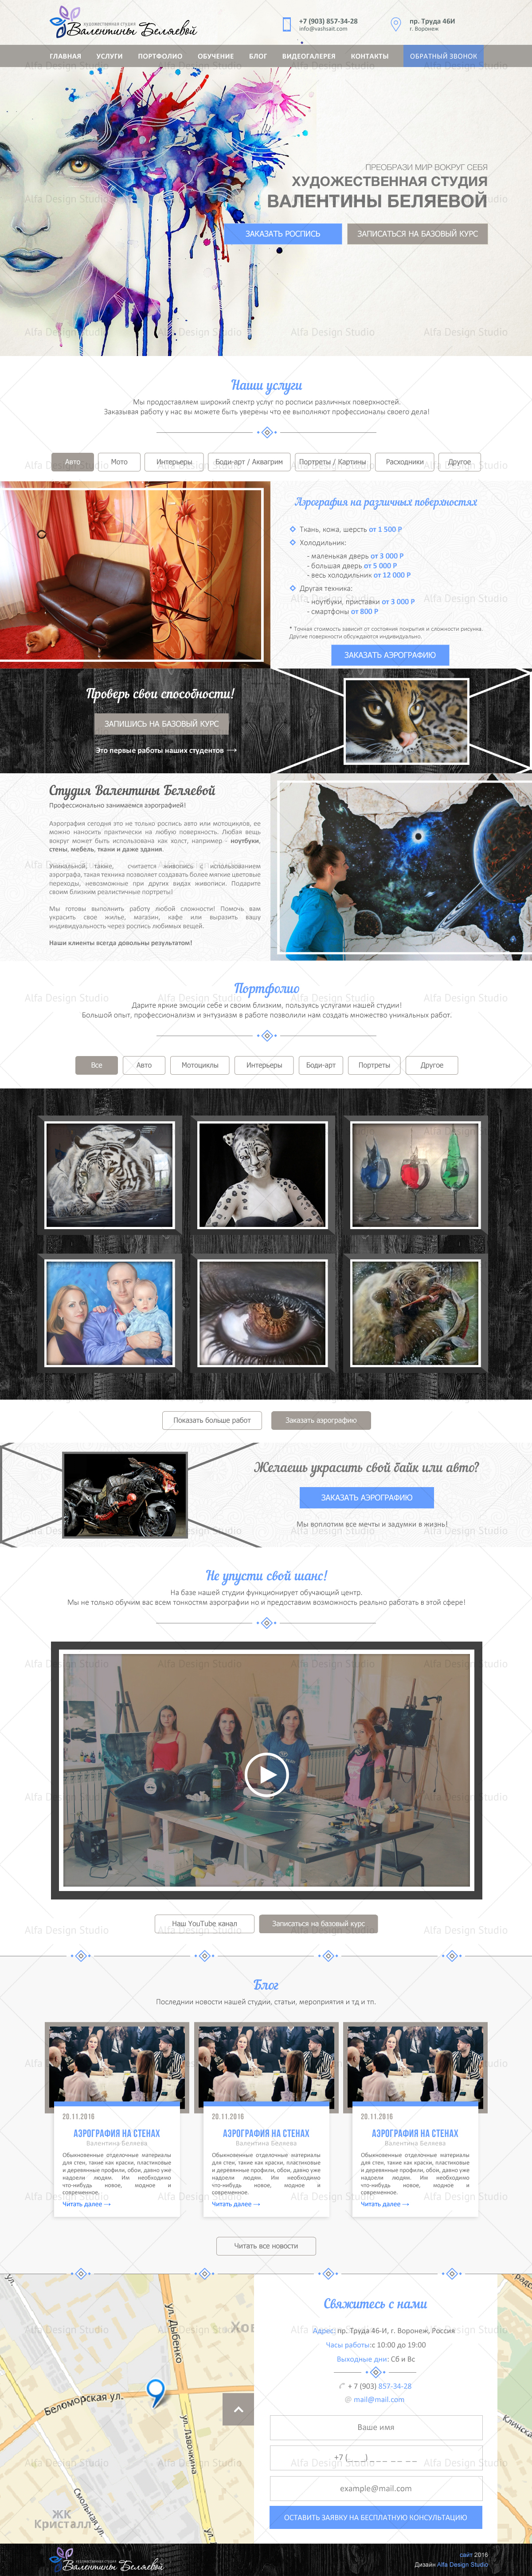This screenshot has width=532, height=2576.
Task: Filter portfolio by Интерьеры
Action: tap(265, 1065)
